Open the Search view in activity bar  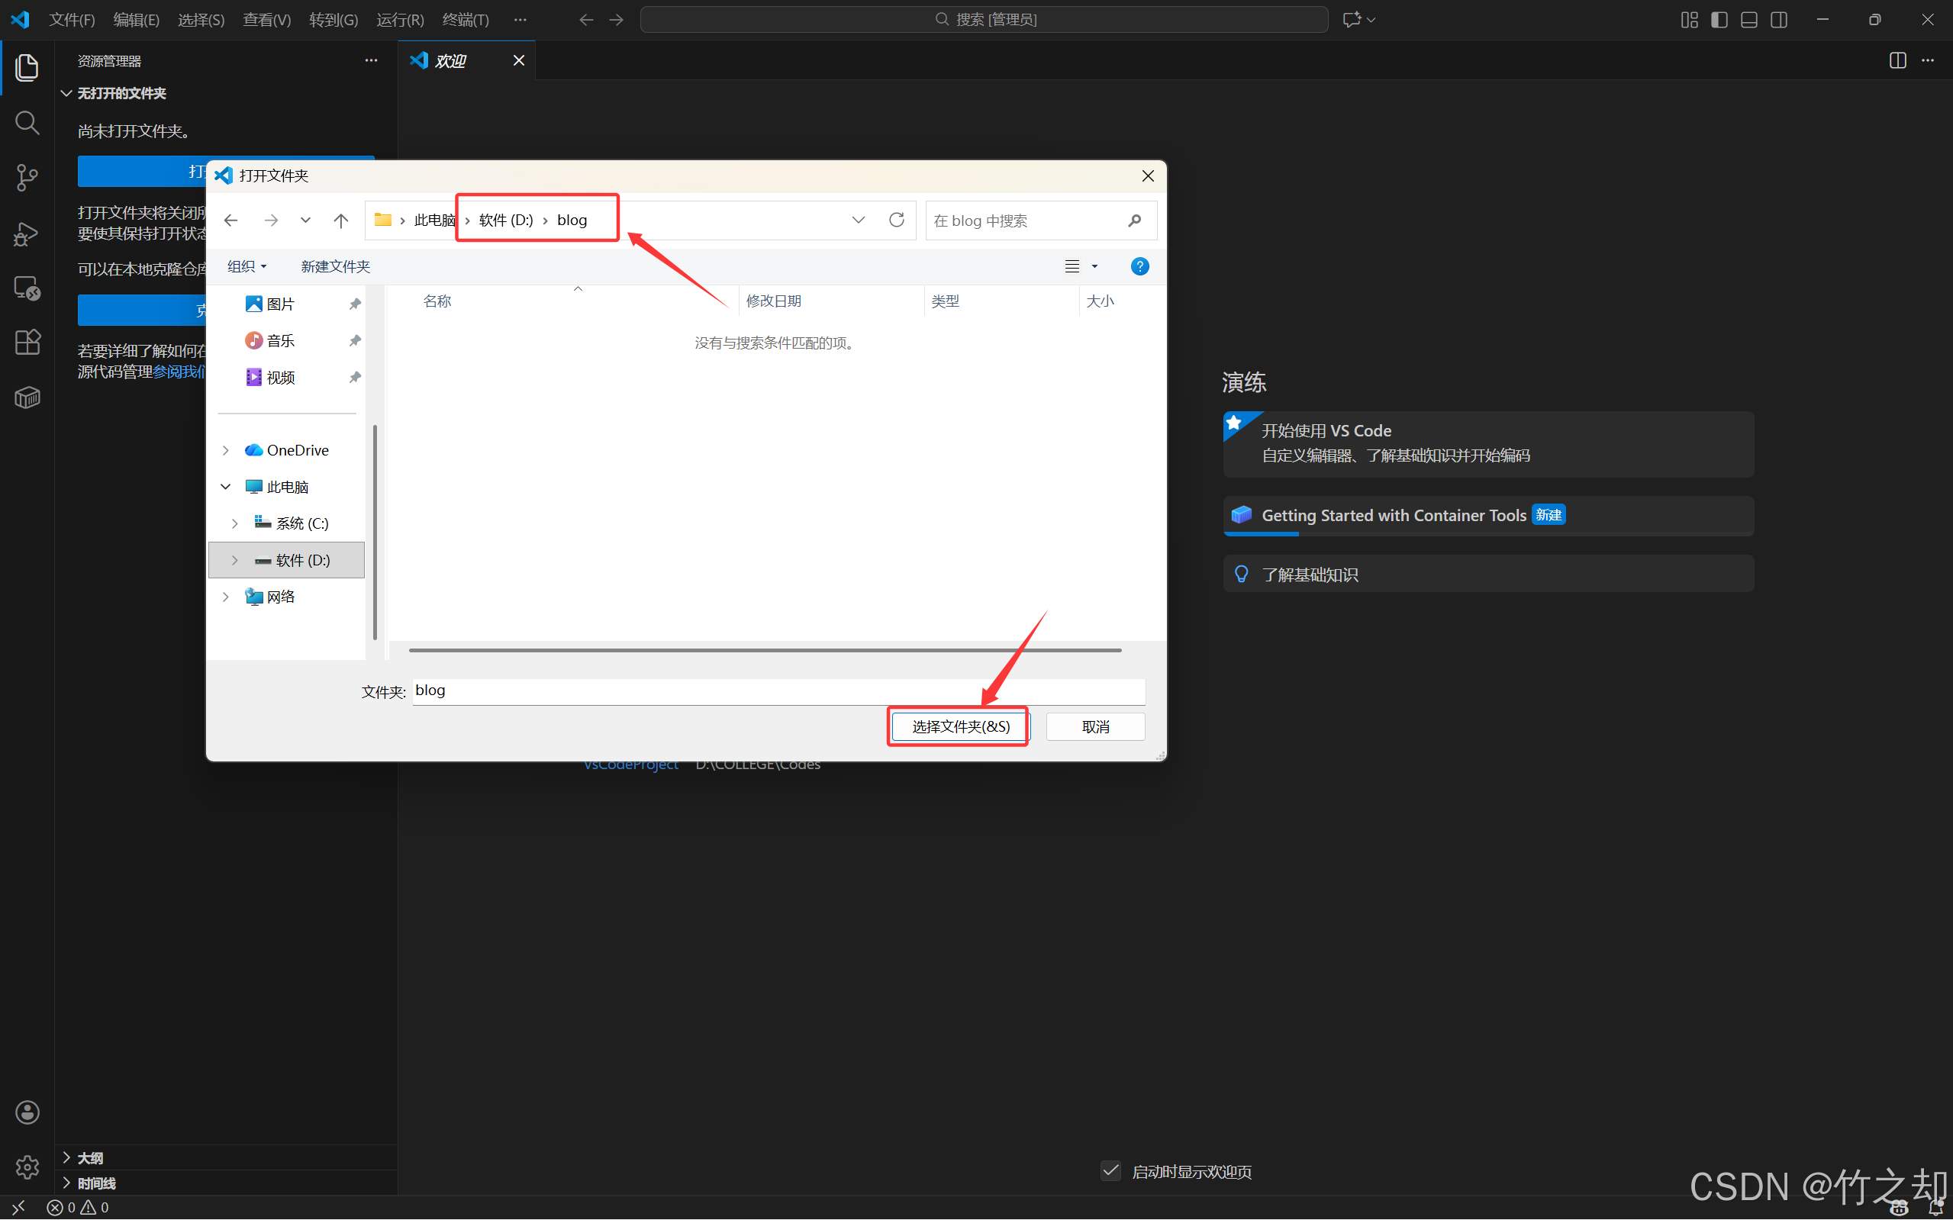click(x=27, y=124)
